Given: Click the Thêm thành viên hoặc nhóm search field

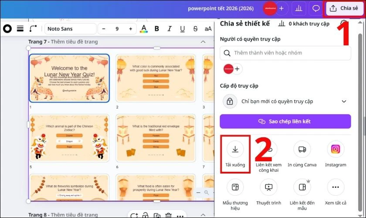Looking at the screenshot, I should point(285,53).
